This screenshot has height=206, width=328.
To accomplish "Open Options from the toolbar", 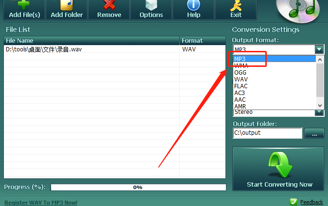I will click(151, 10).
